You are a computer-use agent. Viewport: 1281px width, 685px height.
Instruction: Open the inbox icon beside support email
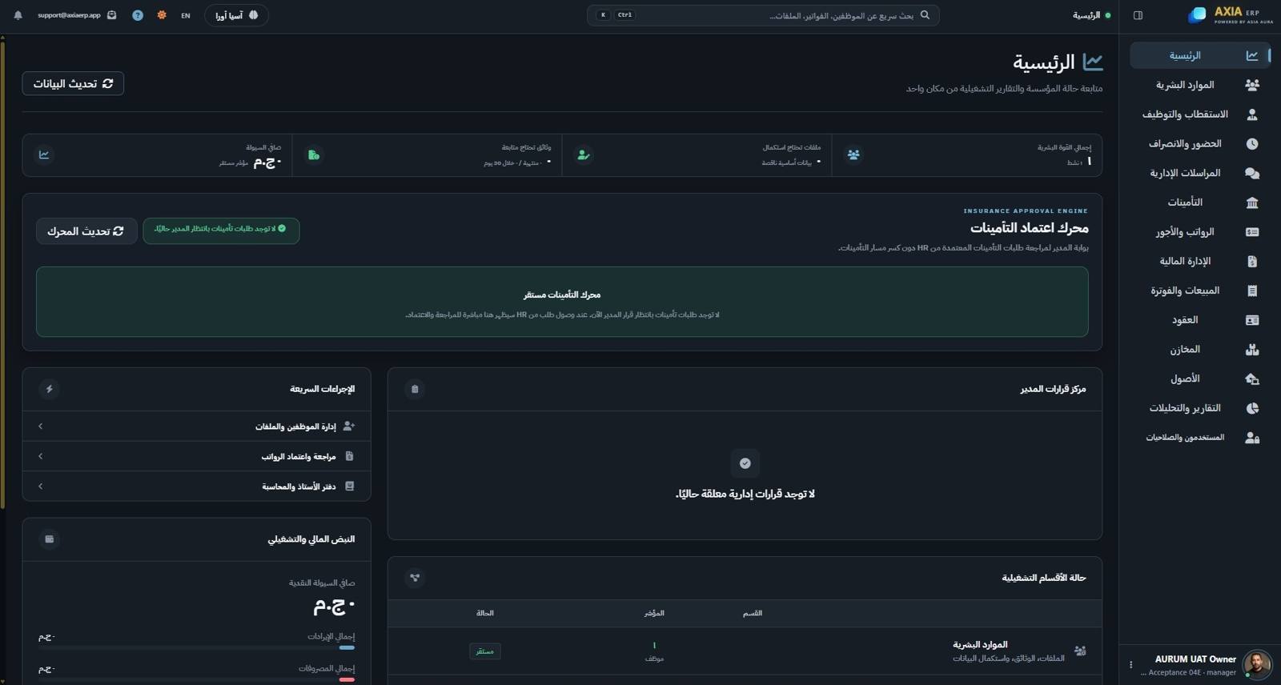coord(112,15)
